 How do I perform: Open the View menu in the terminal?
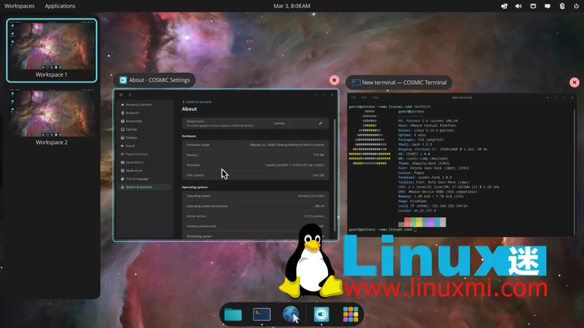[x=375, y=98]
